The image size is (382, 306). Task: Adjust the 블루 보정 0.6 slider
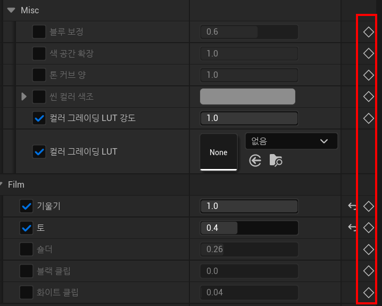[249, 32]
